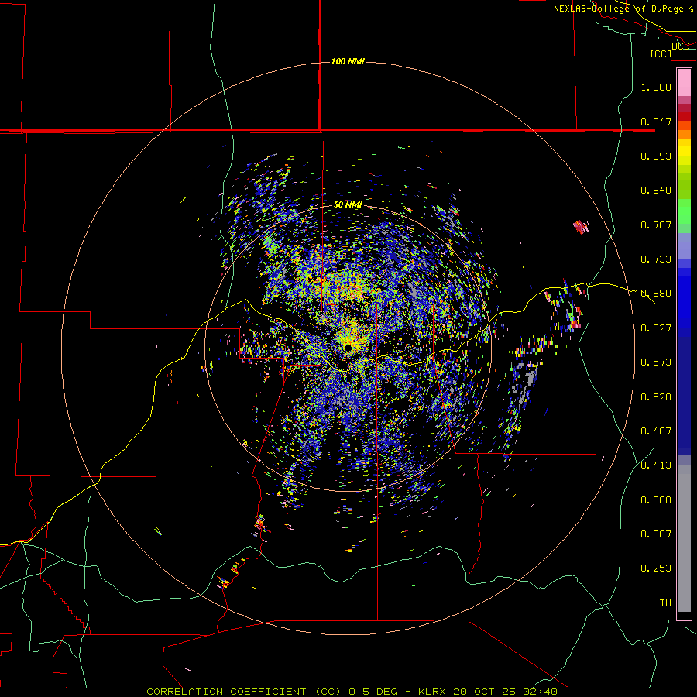Click the 0.253 scale value
Viewport: 697px width, 697px height.
click(x=656, y=568)
